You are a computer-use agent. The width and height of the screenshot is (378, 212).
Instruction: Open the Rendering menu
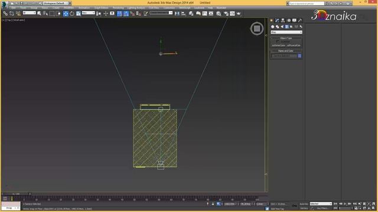(x=118, y=8)
